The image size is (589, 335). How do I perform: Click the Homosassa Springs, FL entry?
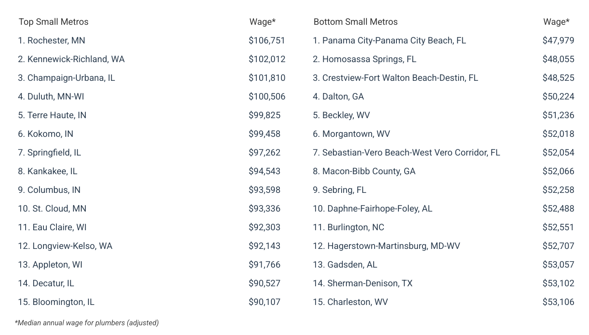click(x=364, y=59)
